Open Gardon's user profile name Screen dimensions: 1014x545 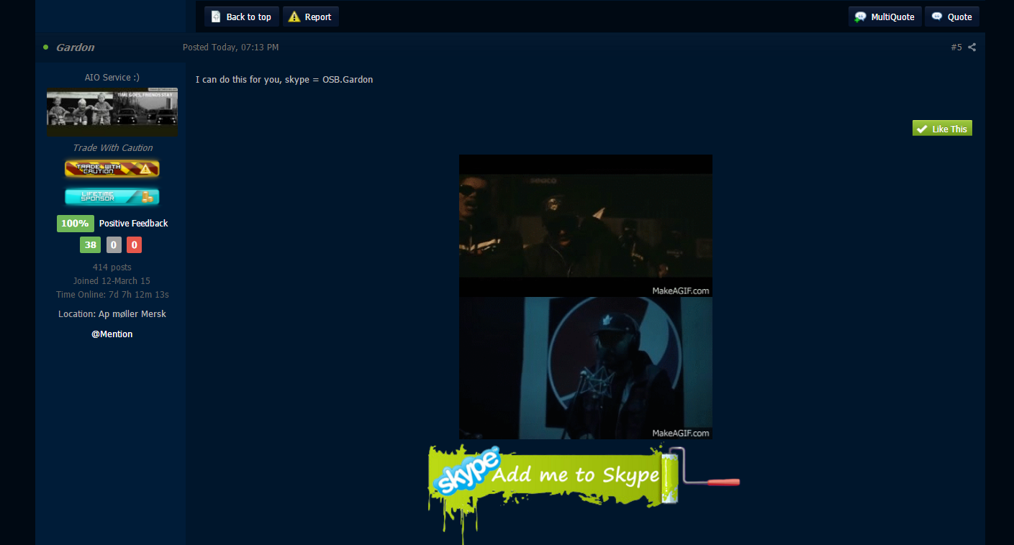click(x=76, y=47)
